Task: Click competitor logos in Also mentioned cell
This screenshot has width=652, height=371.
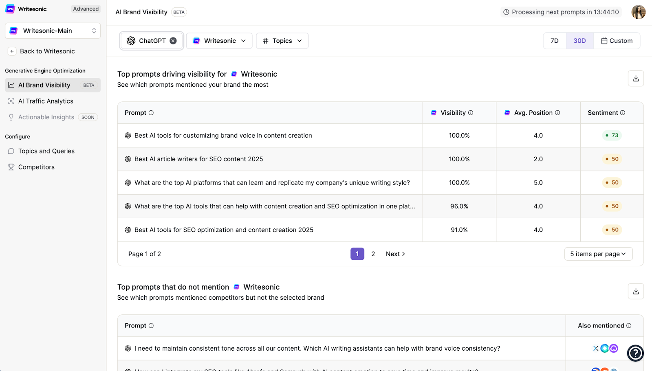Action: (x=605, y=349)
